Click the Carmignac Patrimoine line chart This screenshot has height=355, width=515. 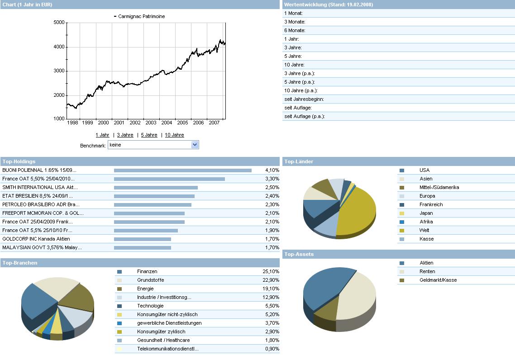(146, 71)
